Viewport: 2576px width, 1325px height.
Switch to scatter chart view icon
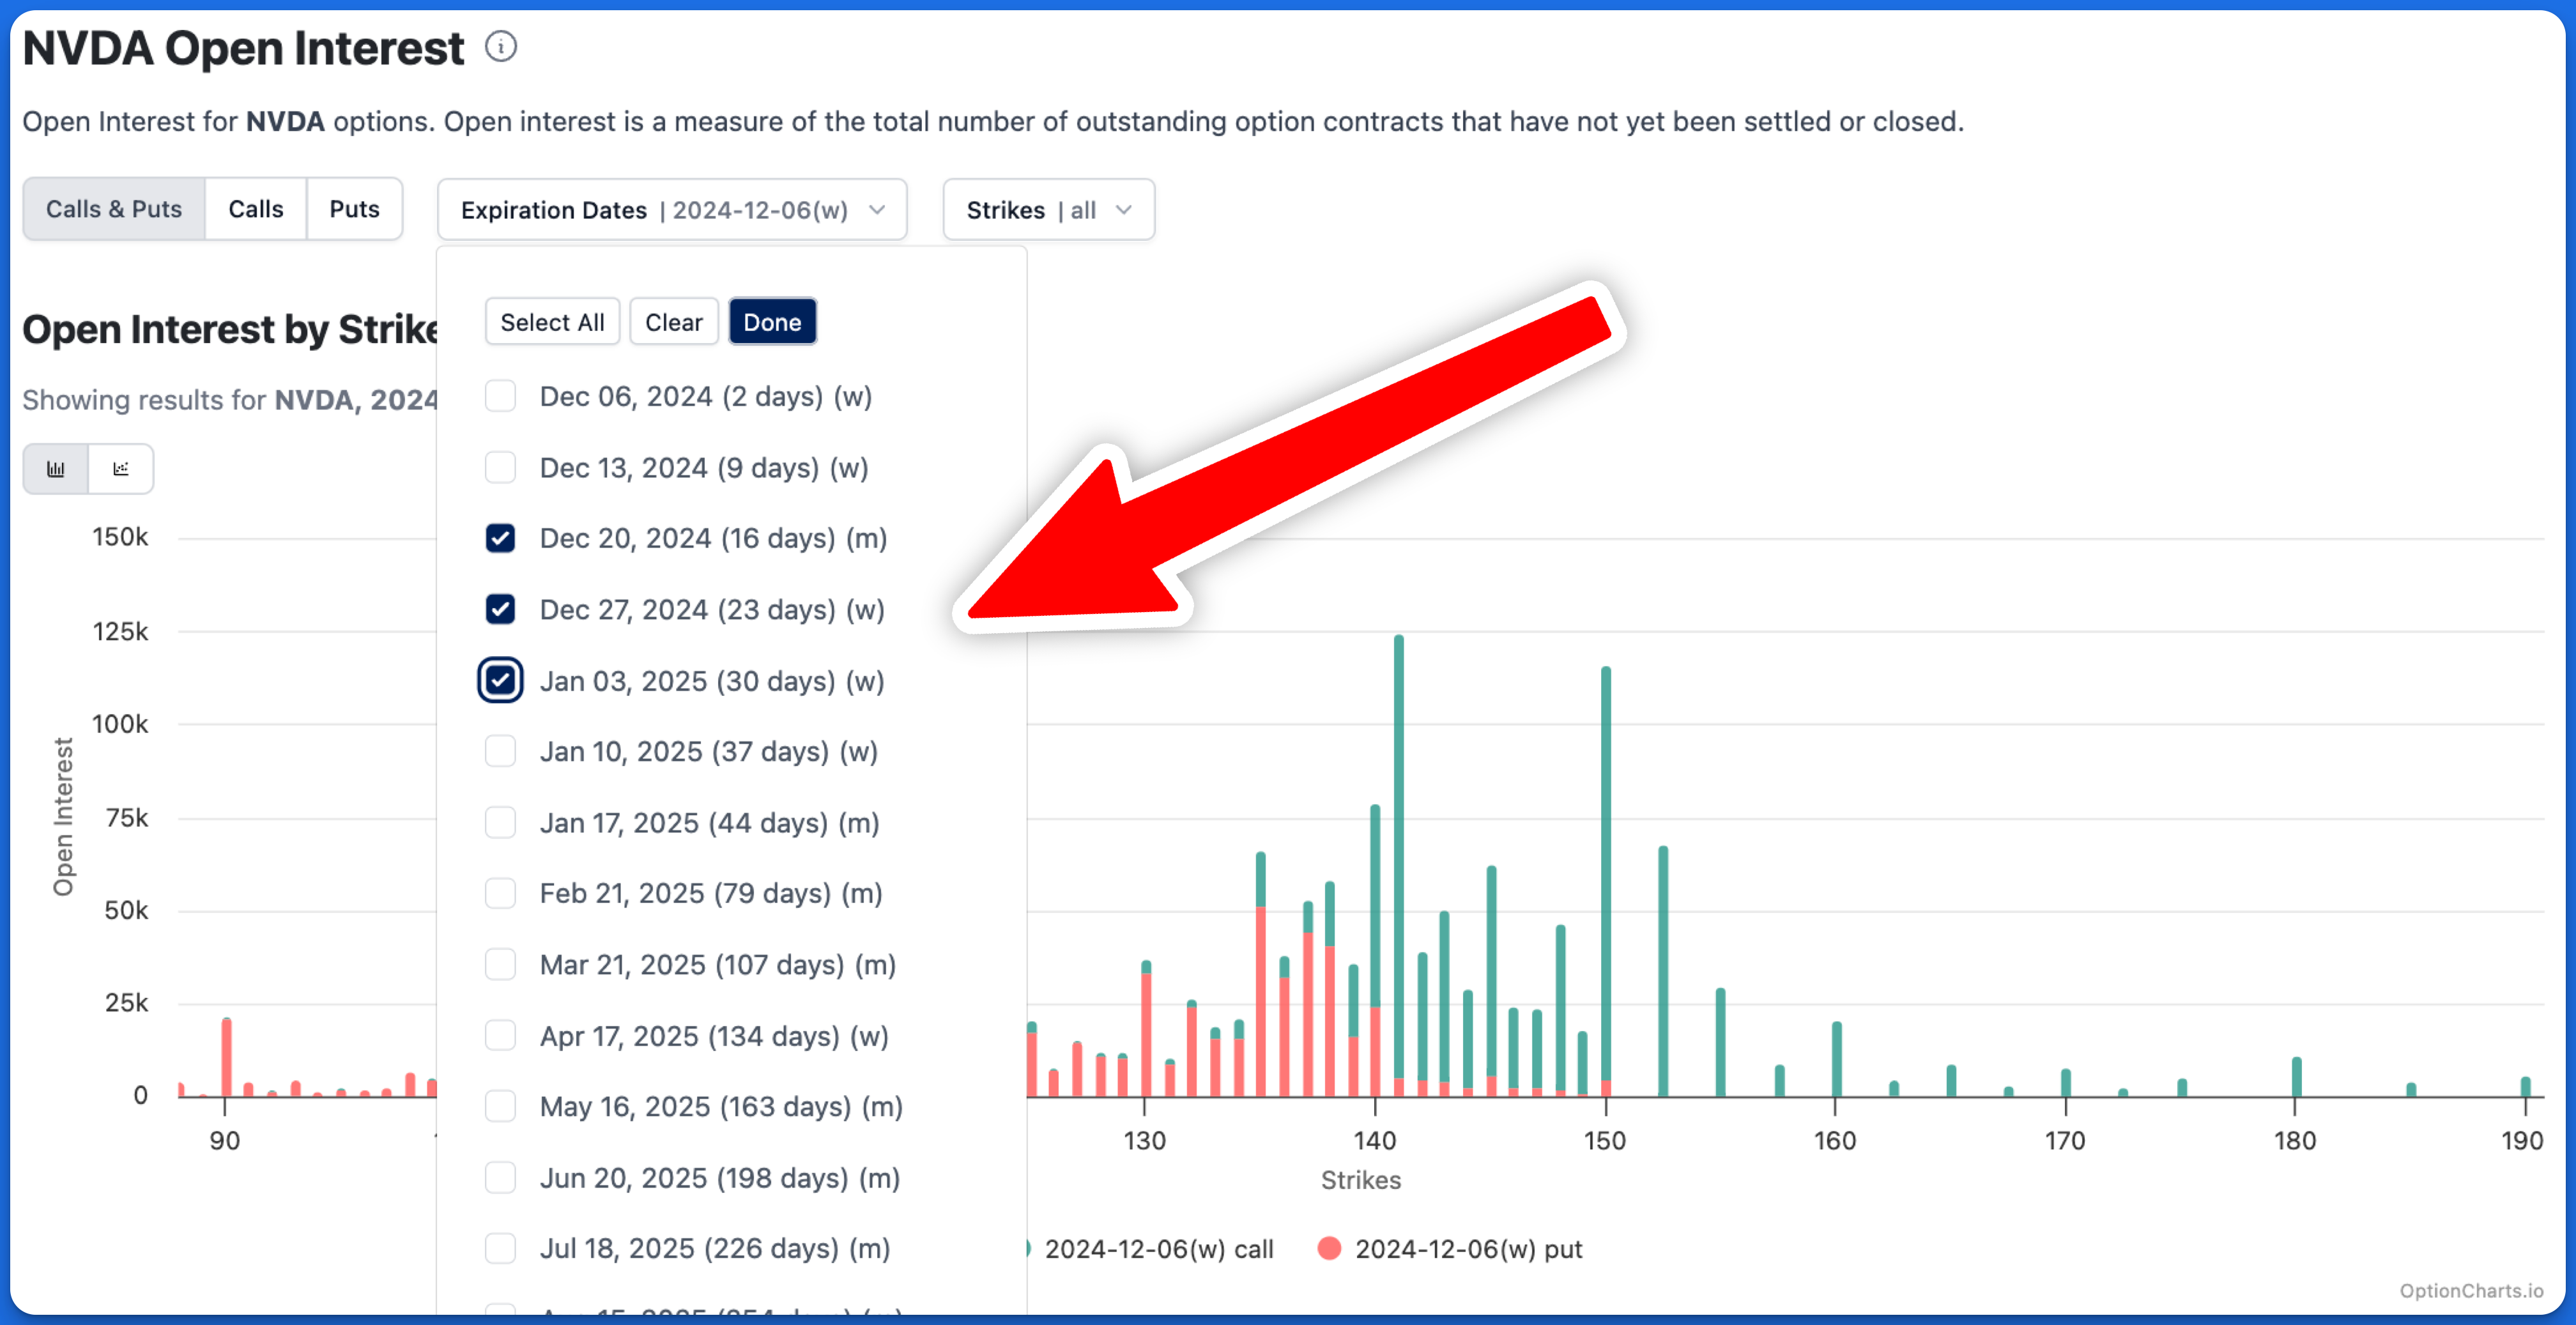click(121, 469)
